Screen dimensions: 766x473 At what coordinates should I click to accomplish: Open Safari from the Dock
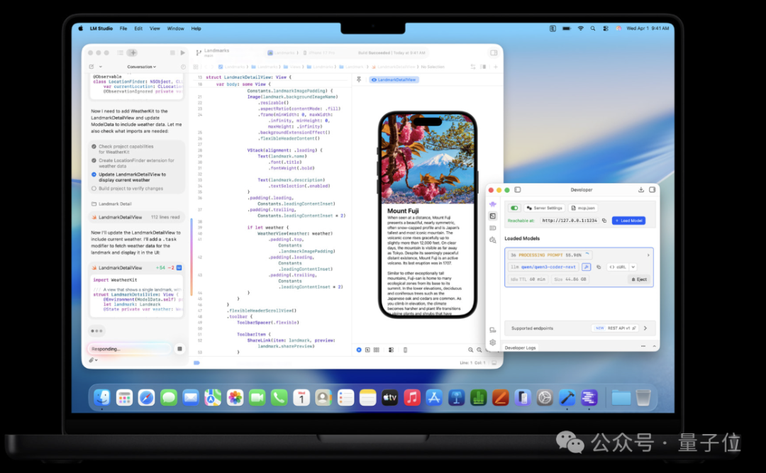146,398
